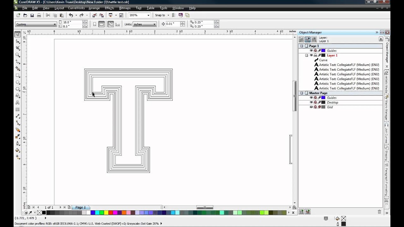Open the Artistic Media docker tab
This screenshot has width=404, height=227.
pyautogui.click(x=386, y=82)
